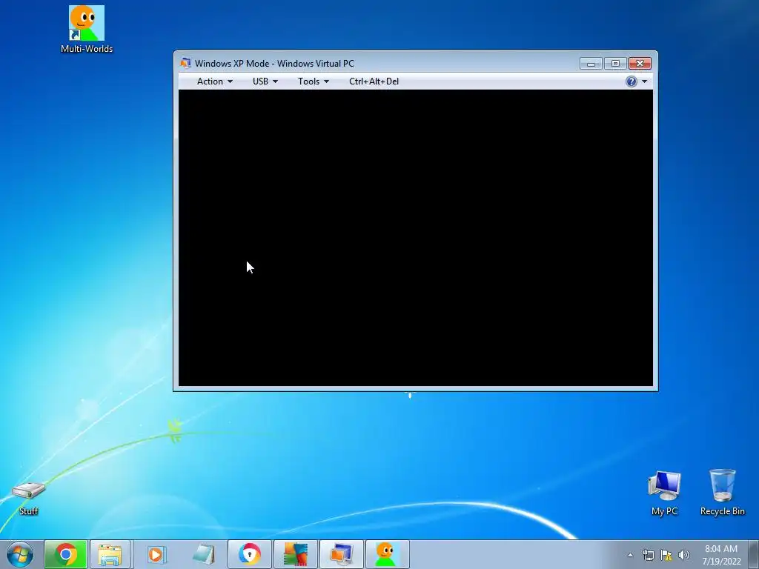
Task: Click the blue help question mark icon
Action: click(632, 81)
